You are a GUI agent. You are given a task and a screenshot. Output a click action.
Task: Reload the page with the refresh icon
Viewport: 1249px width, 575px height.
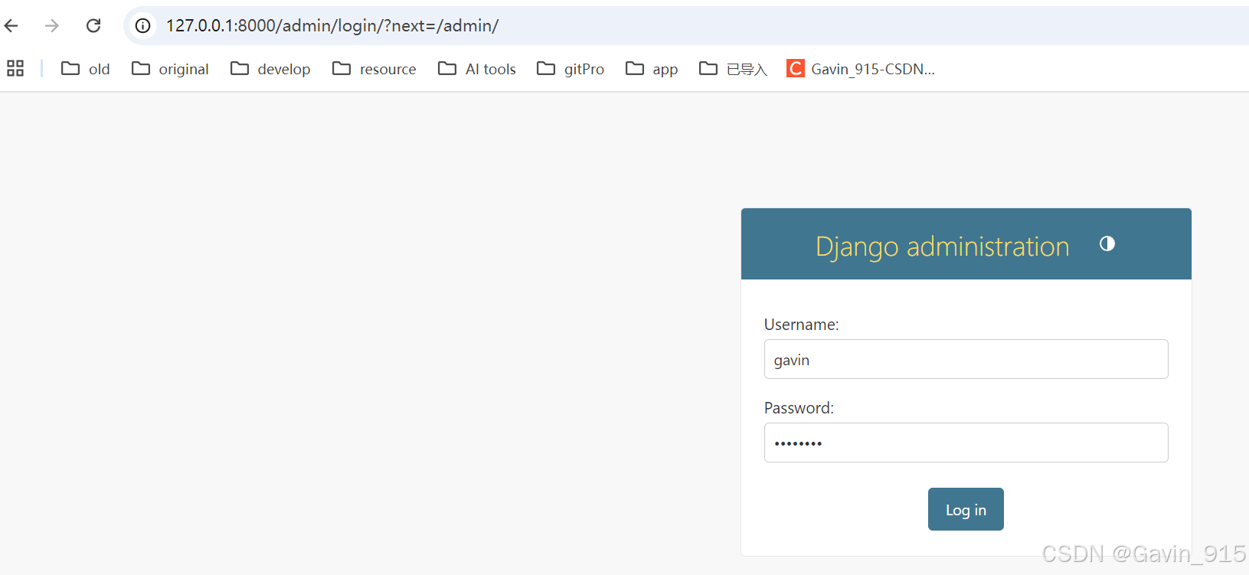tap(93, 25)
